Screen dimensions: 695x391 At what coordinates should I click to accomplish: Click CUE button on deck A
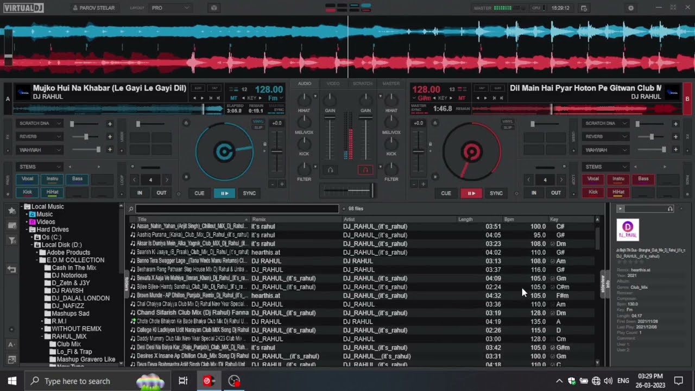tap(199, 193)
